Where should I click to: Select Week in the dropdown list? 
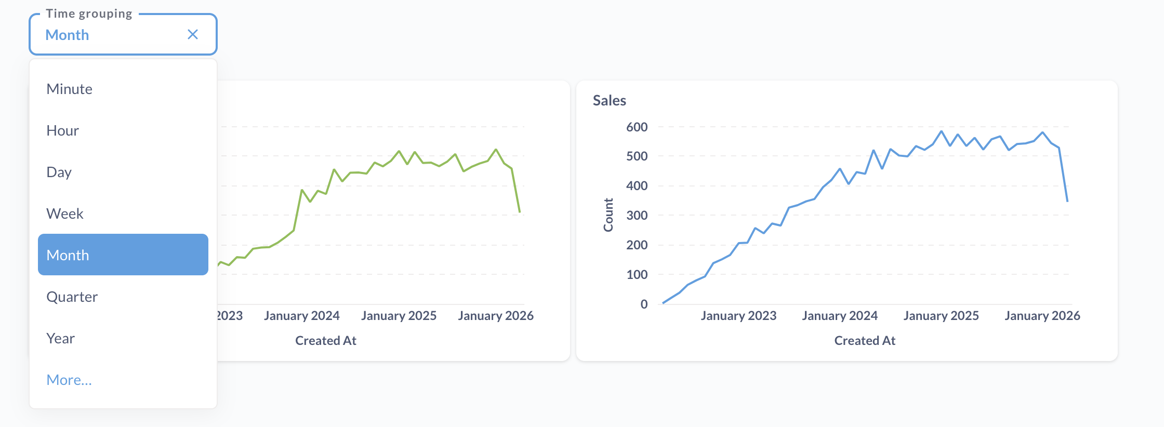pos(65,213)
